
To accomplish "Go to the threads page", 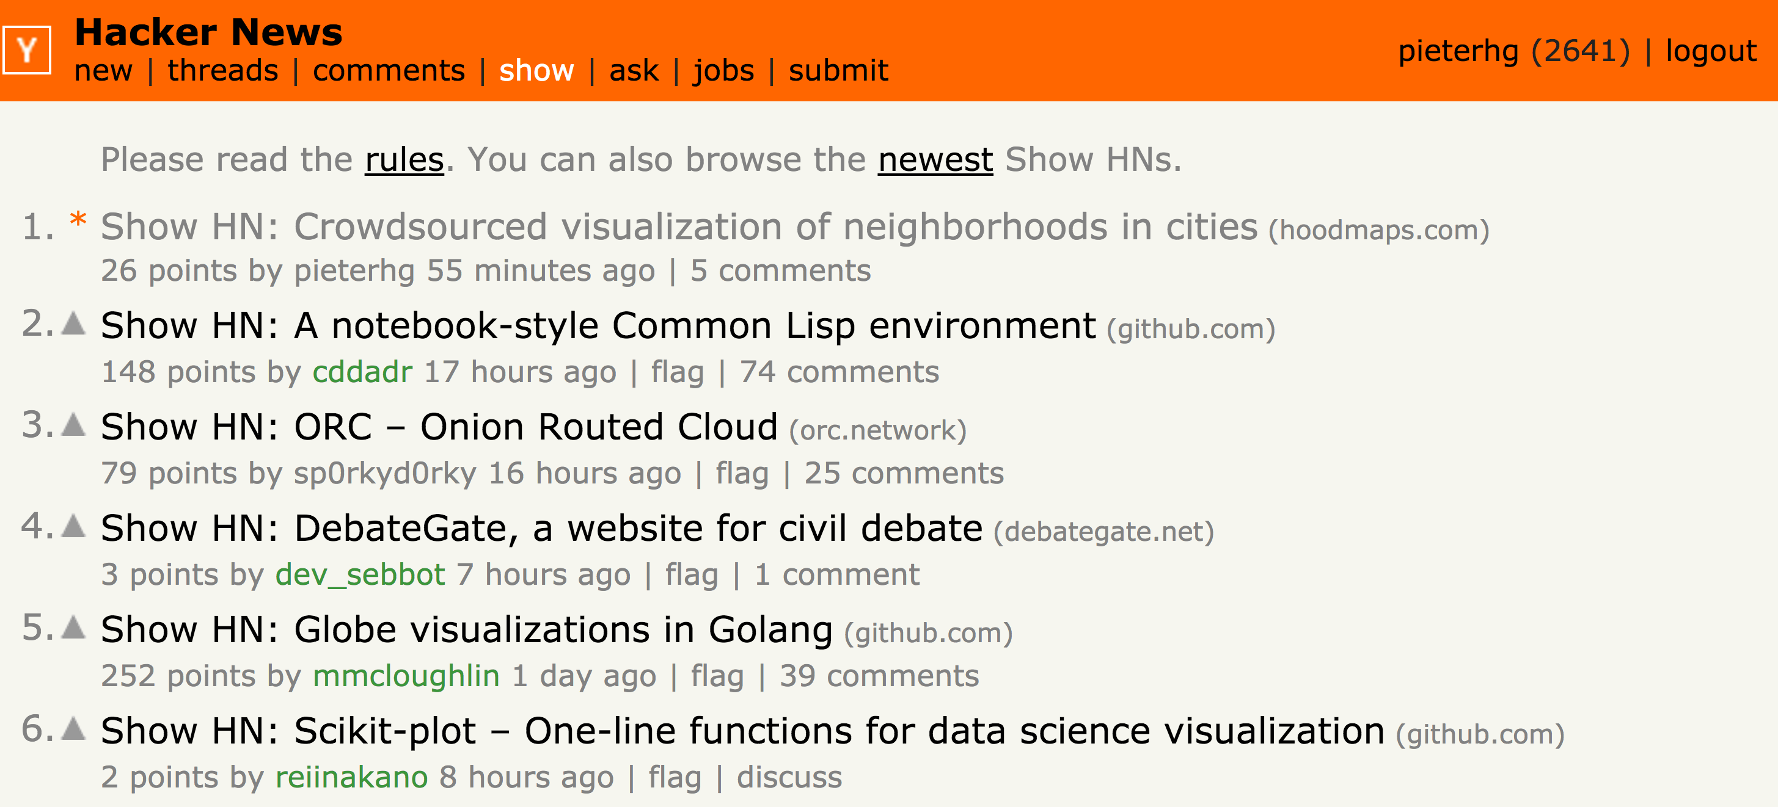I will tap(222, 70).
